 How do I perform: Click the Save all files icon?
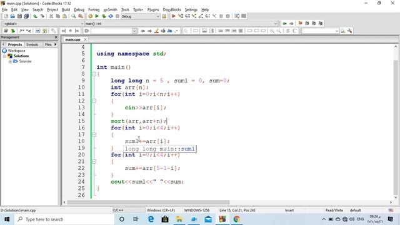coord(26,16)
